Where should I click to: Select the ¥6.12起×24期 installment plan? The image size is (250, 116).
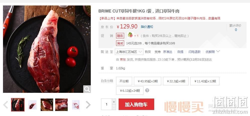(130, 91)
